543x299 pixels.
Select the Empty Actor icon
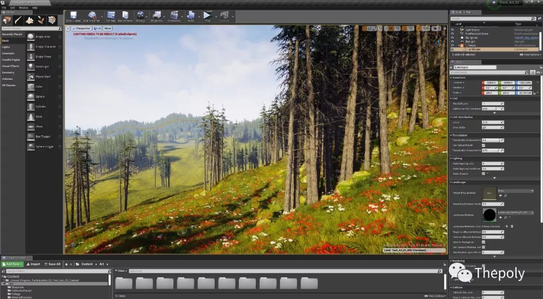31,37
